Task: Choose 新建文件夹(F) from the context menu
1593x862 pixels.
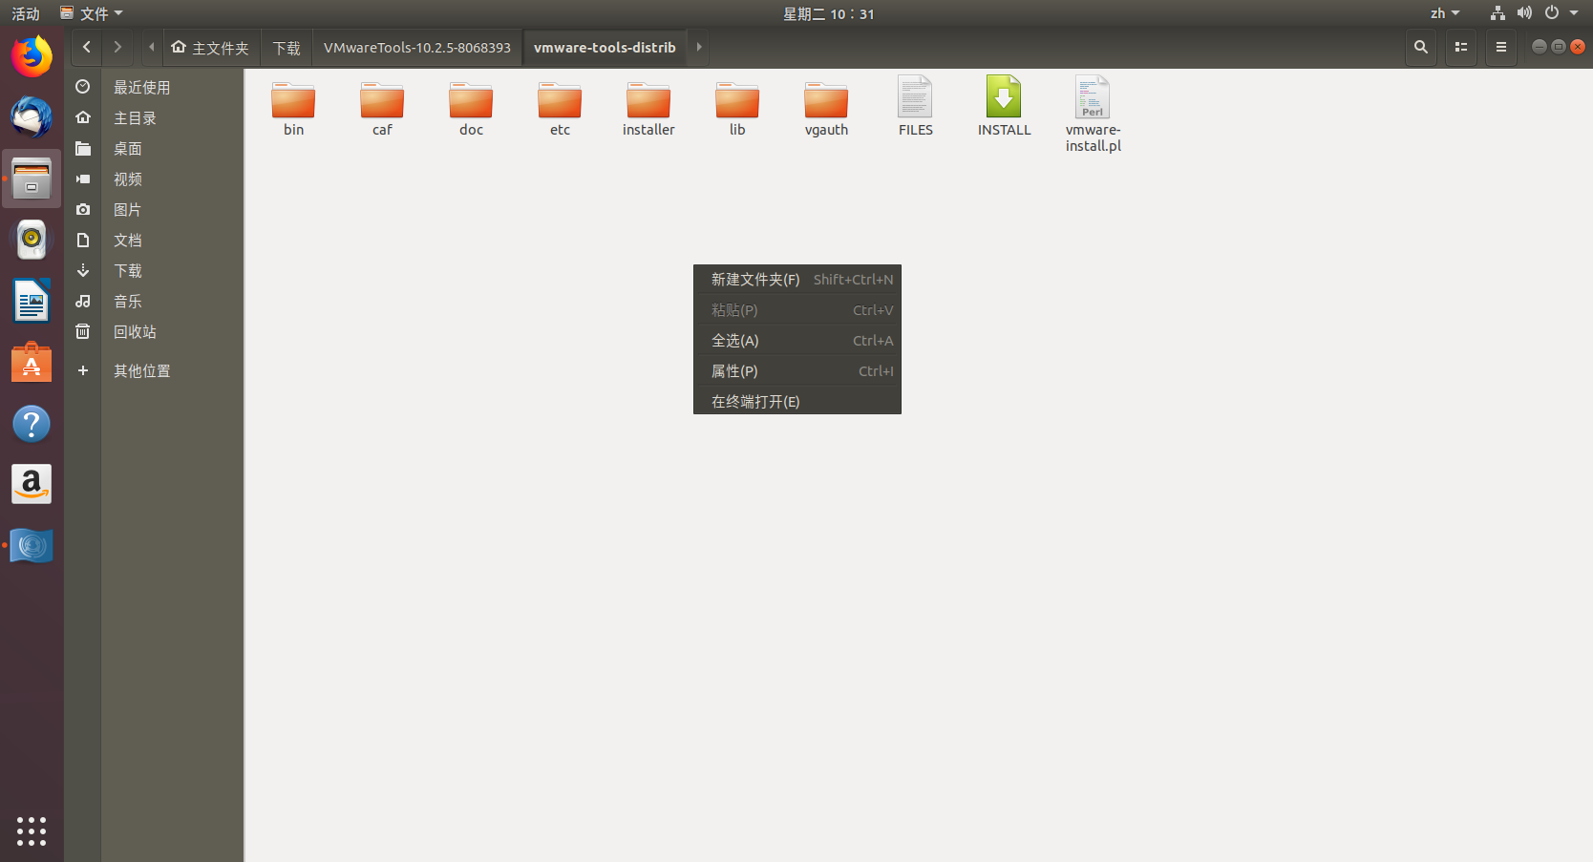Action: point(797,280)
